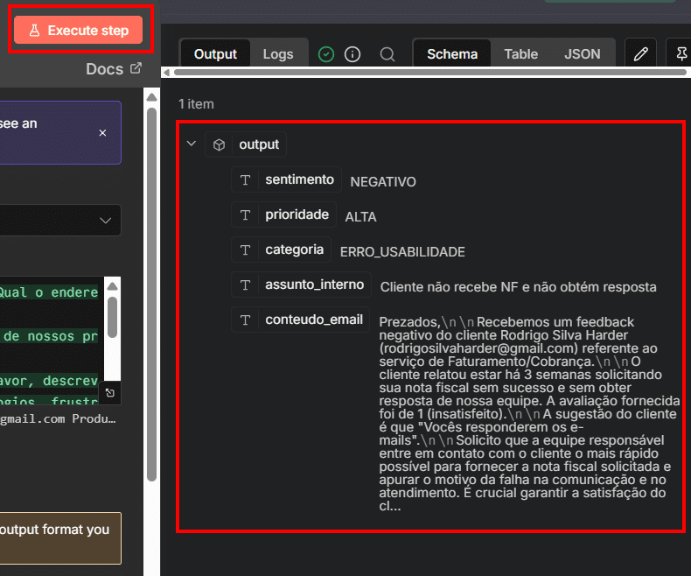Image resolution: width=691 pixels, height=576 pixels.
Task: Click the ALTA value
Action: [360, 216]
